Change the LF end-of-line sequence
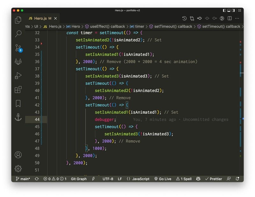 (x=120, y=179)
